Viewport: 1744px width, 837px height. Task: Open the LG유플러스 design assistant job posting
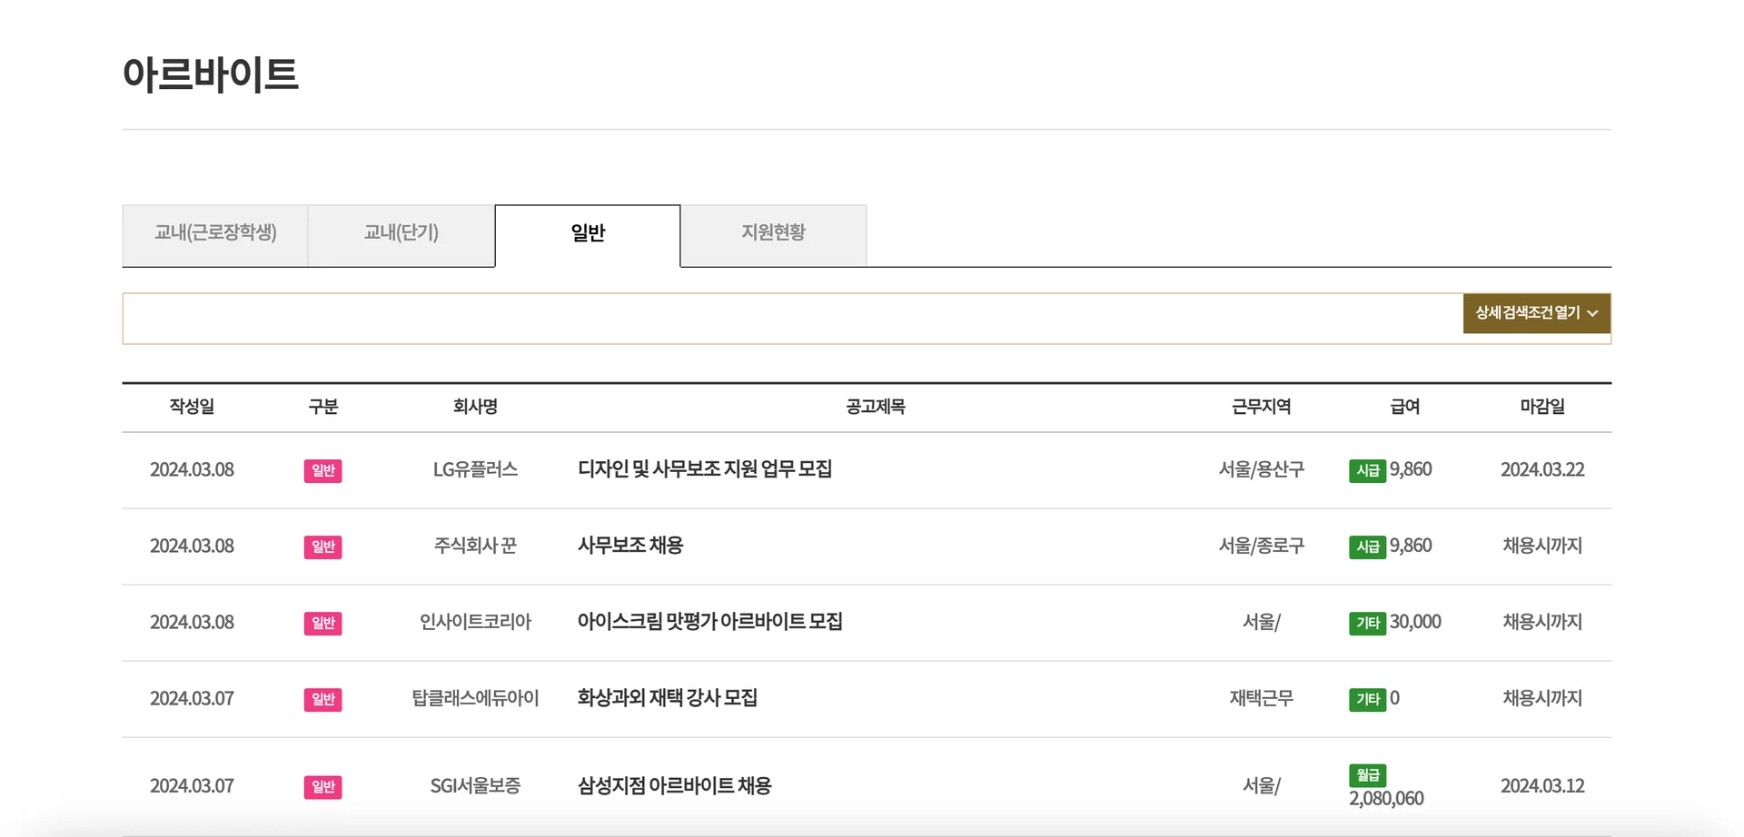click(708, 469)
